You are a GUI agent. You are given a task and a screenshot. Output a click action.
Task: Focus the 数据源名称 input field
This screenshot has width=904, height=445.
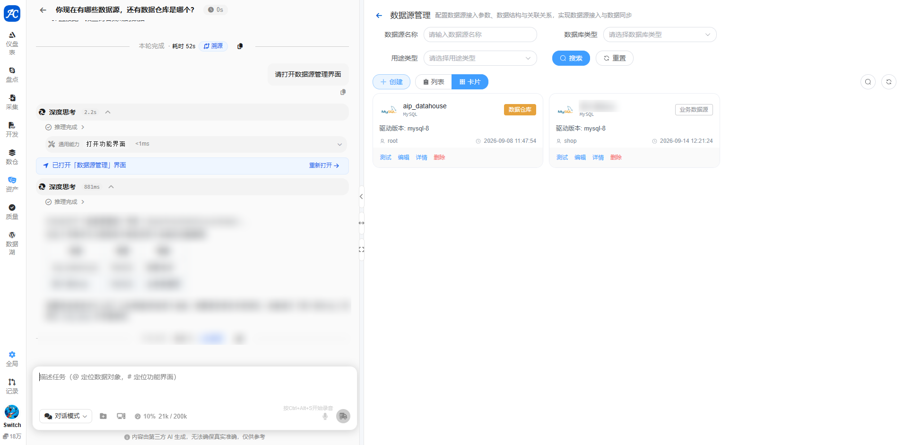(480, 35)
